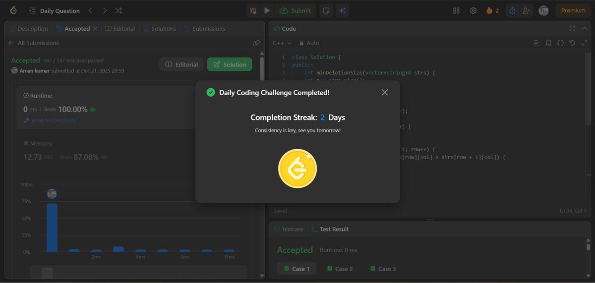Click the format code lines icon
Viewport: 595px width, 283px height.
coord(536,43)
